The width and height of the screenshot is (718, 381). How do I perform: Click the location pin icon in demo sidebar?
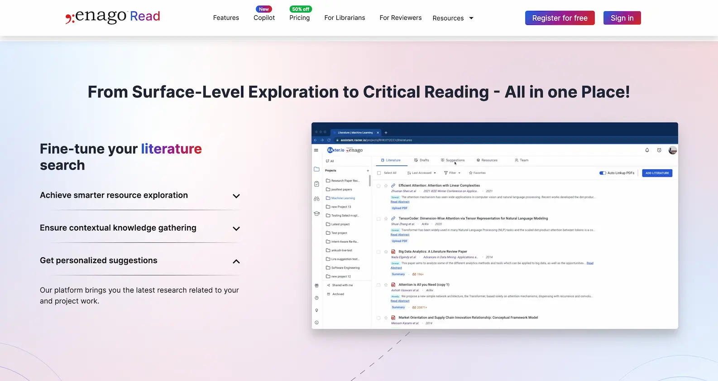pos(316,310)
